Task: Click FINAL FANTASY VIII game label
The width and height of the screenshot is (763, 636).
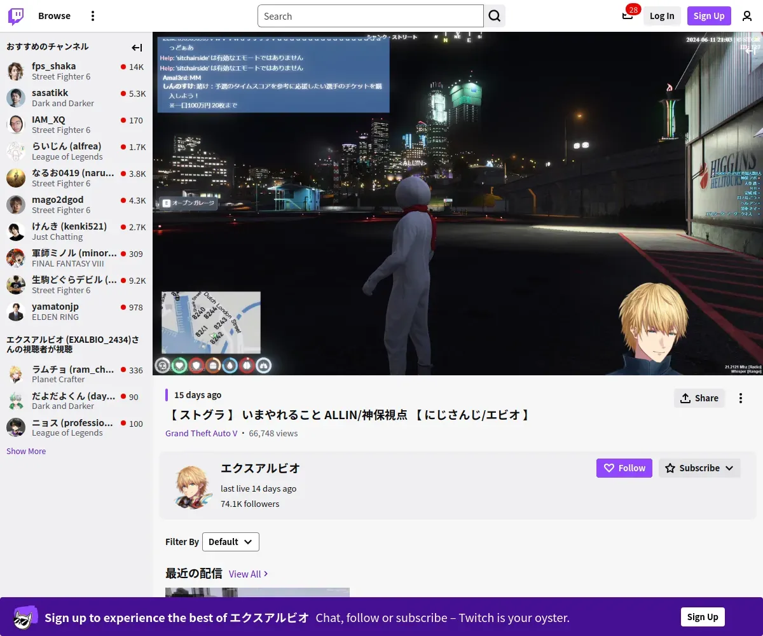Action: coord(68,264)
